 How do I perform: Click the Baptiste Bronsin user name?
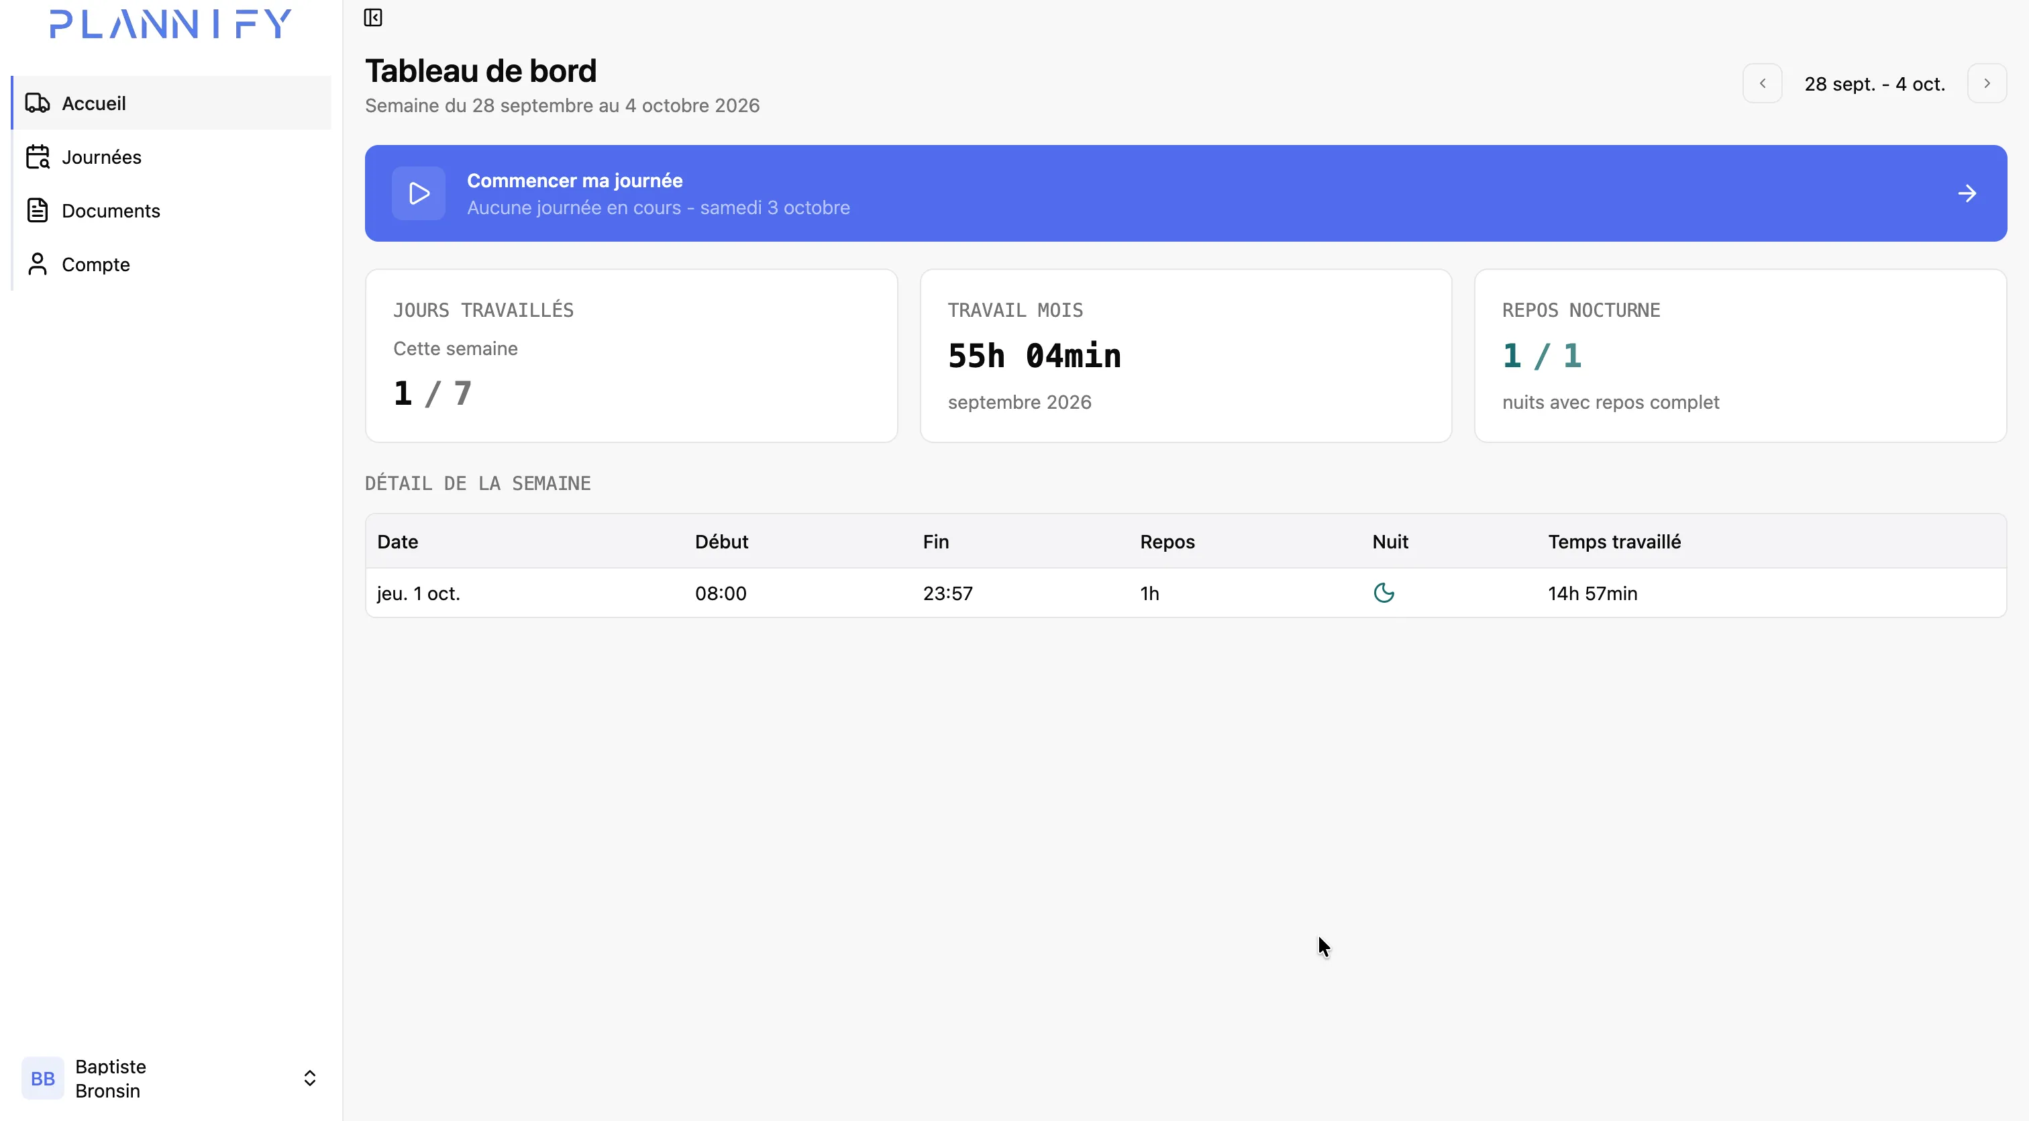111,1079
